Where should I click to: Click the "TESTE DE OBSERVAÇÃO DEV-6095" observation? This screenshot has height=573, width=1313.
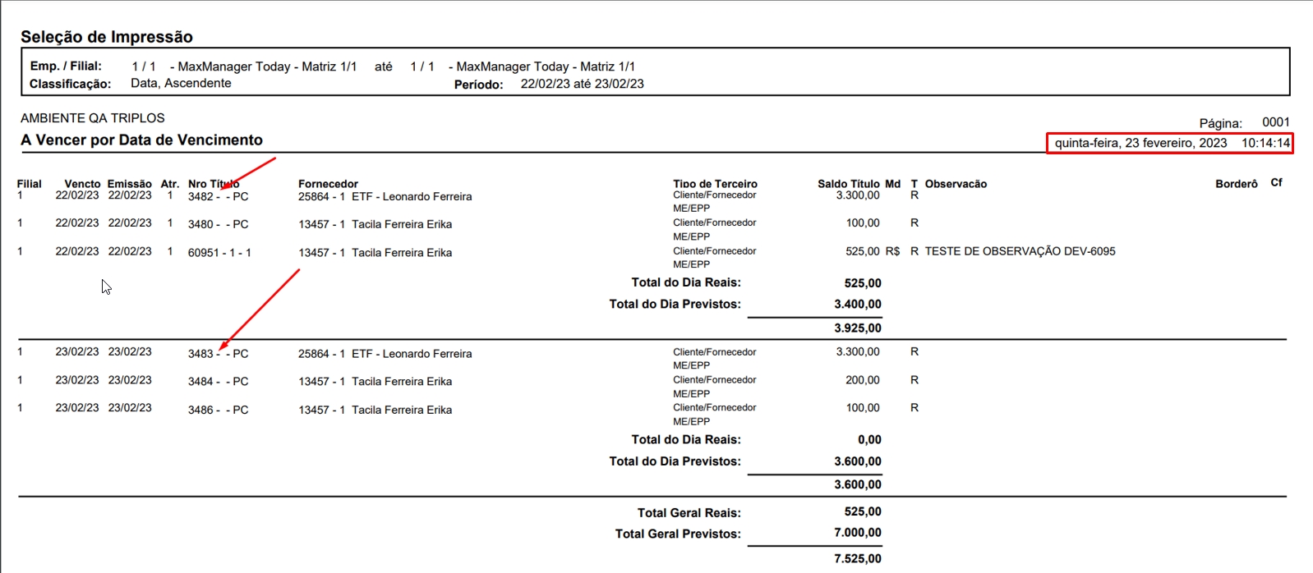(1020, 251)
